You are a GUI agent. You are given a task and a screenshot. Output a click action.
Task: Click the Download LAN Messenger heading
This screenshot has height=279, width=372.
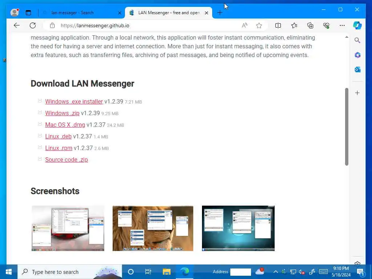pyautogui.click(x=82, y=84)
